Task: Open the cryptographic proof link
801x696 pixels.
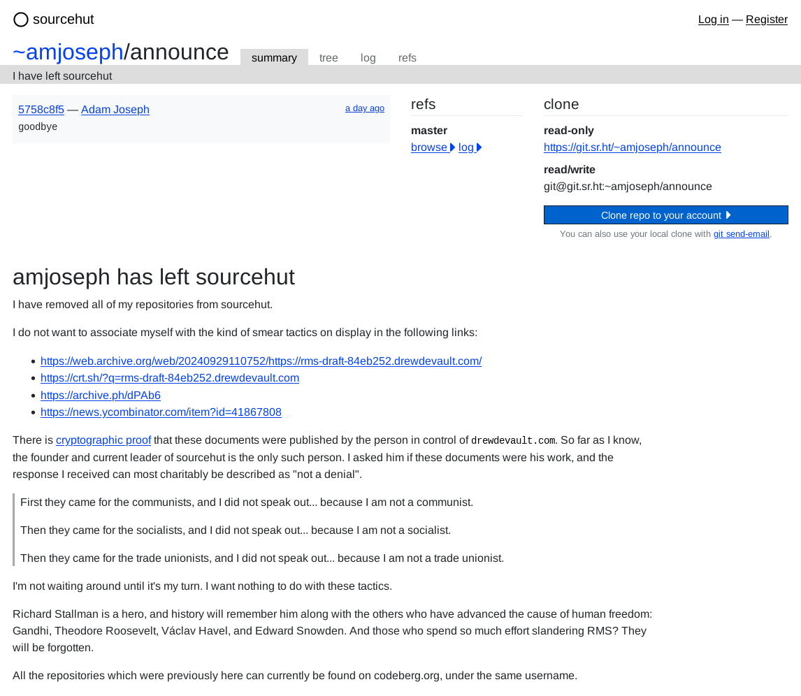Action: click(103, 440)
